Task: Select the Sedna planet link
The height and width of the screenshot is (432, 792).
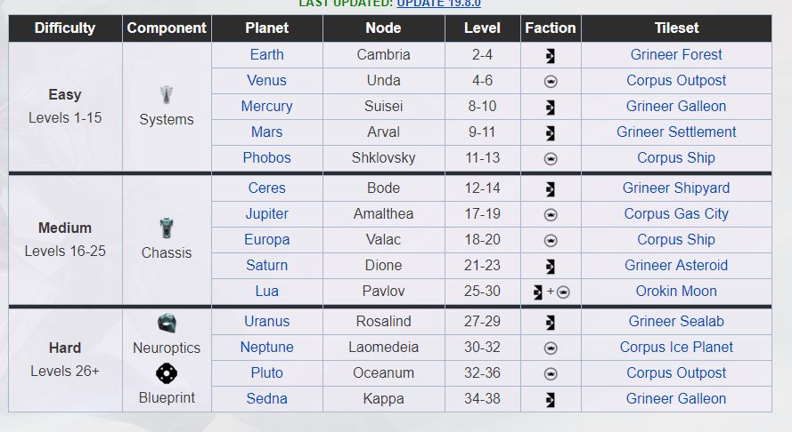Action: [266, 399]
